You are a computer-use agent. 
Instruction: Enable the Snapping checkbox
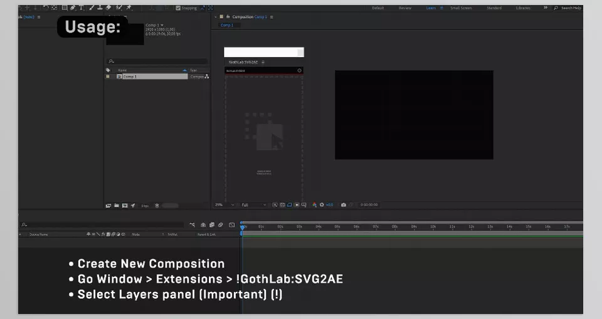coord(178,8)
